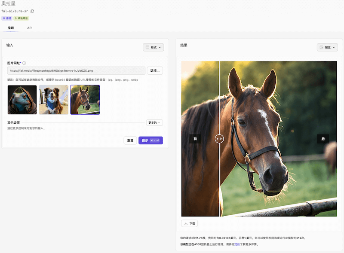Run the model with 跑步 button
This screenshot has width=344, height=253.
[150, 140]
